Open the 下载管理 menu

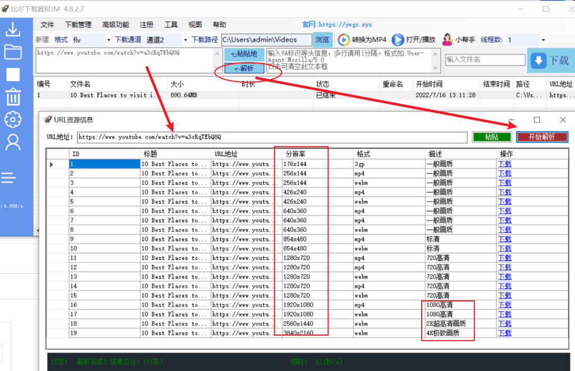[x=78, y=25]
